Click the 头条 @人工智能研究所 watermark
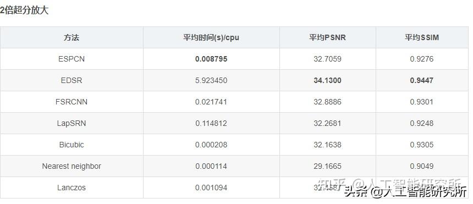 (406, 191)
